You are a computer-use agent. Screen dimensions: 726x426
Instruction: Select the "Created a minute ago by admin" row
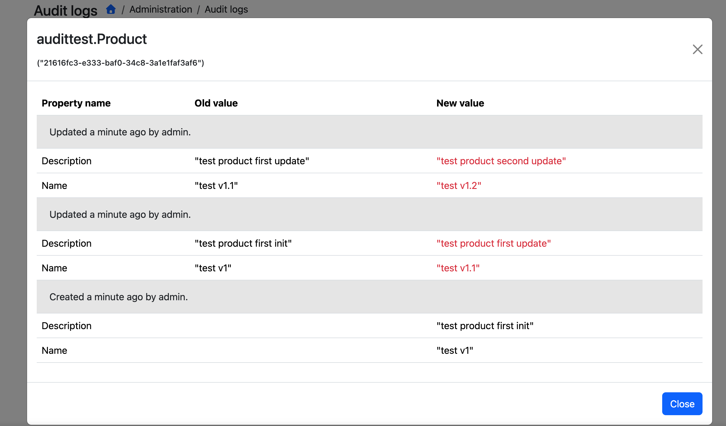pyautogui.click(x=119, y=297)
